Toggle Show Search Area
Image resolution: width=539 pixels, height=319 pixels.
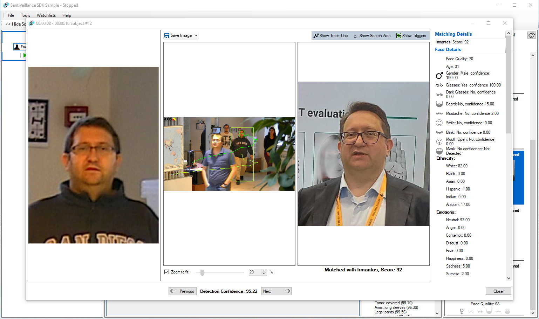tap(372, 36)
